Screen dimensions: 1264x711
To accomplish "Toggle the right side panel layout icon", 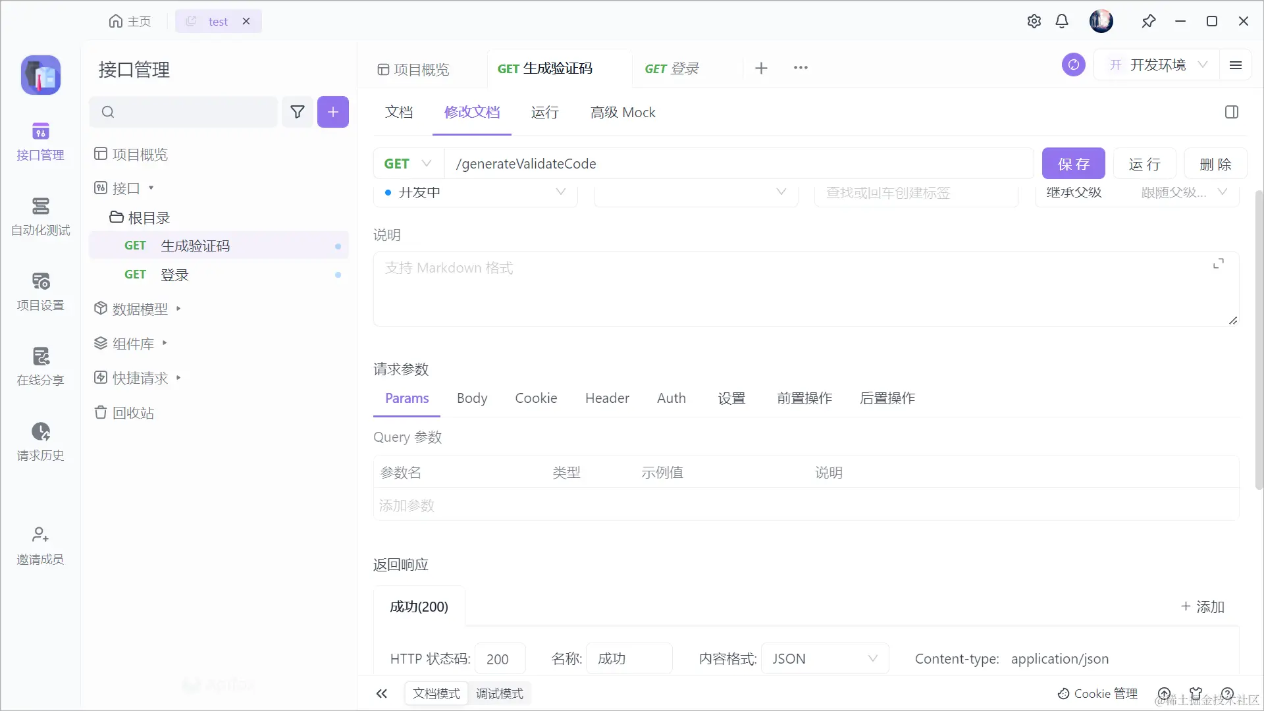I will coord(1231,113).
